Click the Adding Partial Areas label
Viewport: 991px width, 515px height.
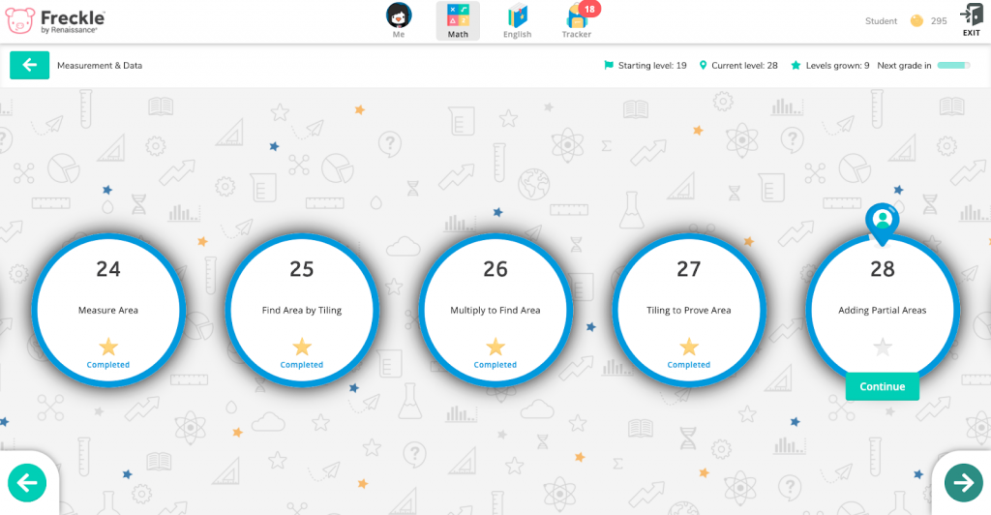click(883, 311)
